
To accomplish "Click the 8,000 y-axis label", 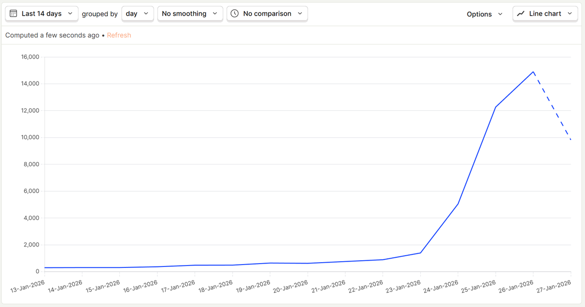I will (x=31, y=164).
